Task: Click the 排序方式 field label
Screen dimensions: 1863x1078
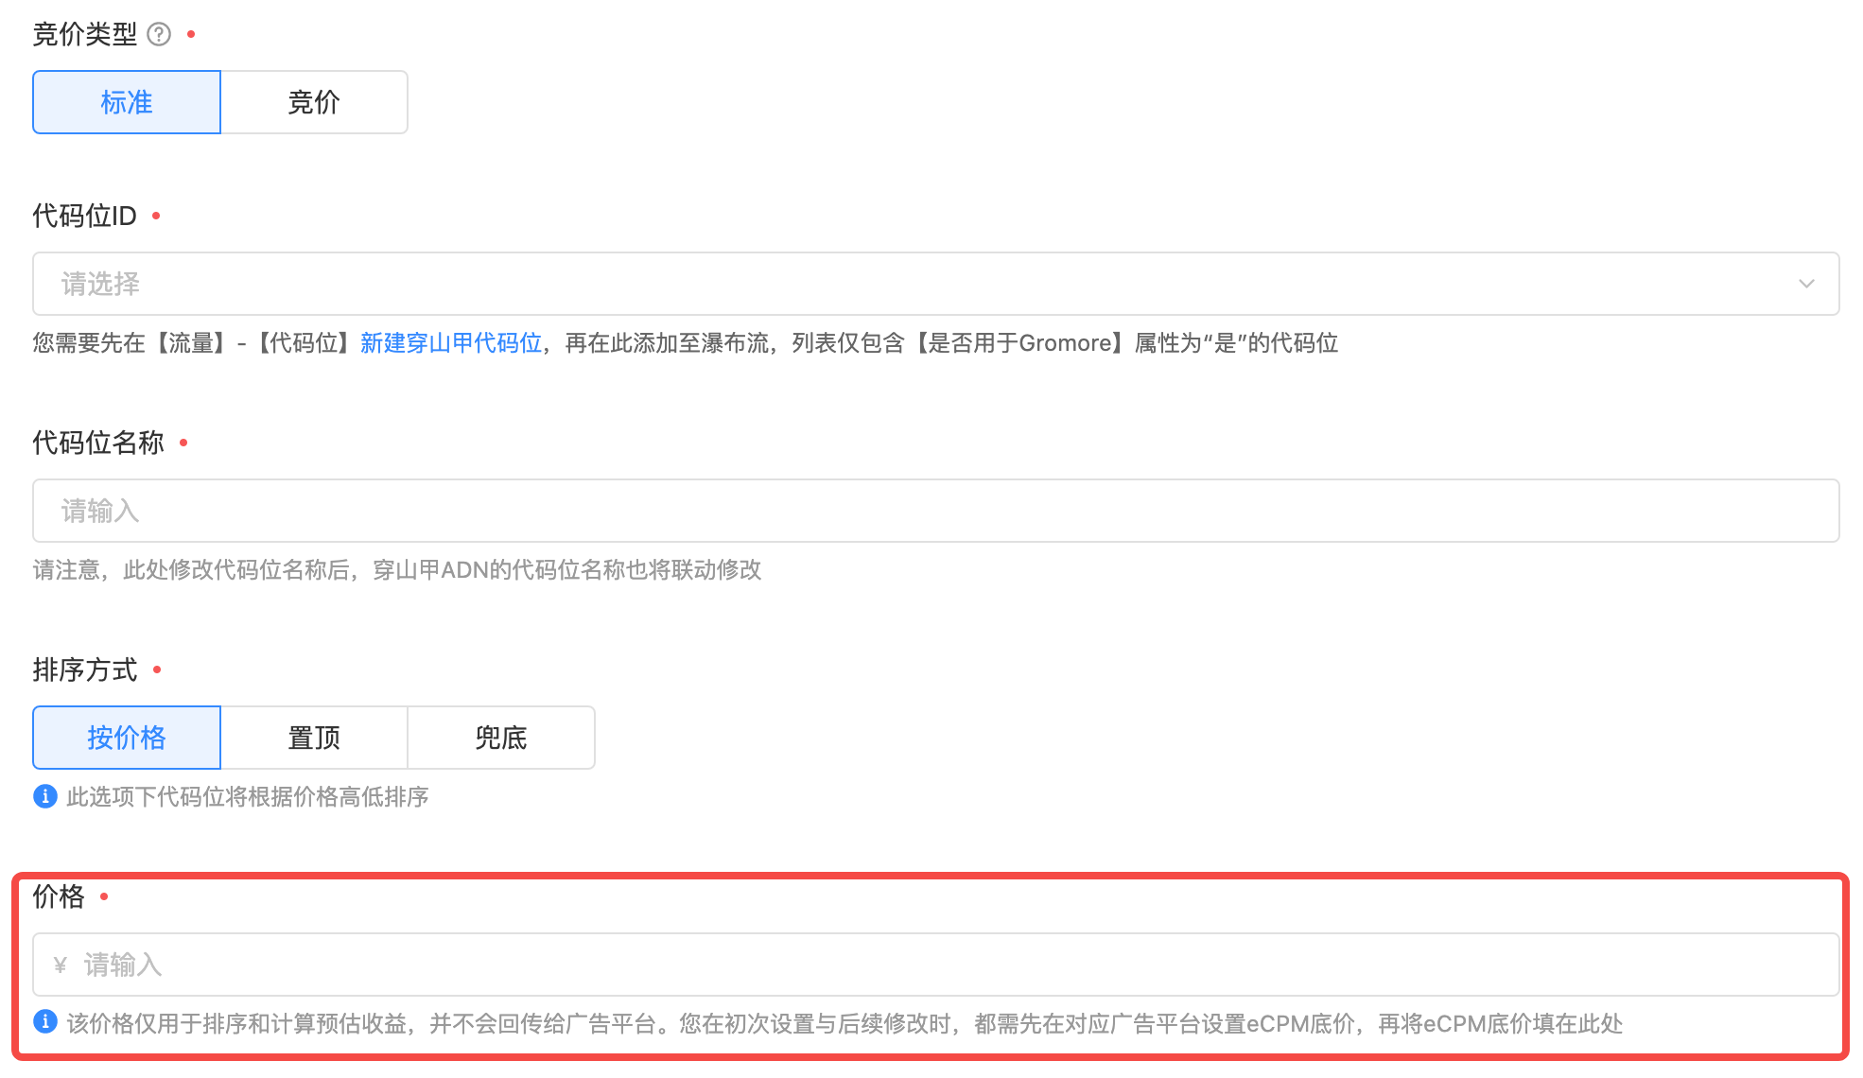Action: point(85,669)
